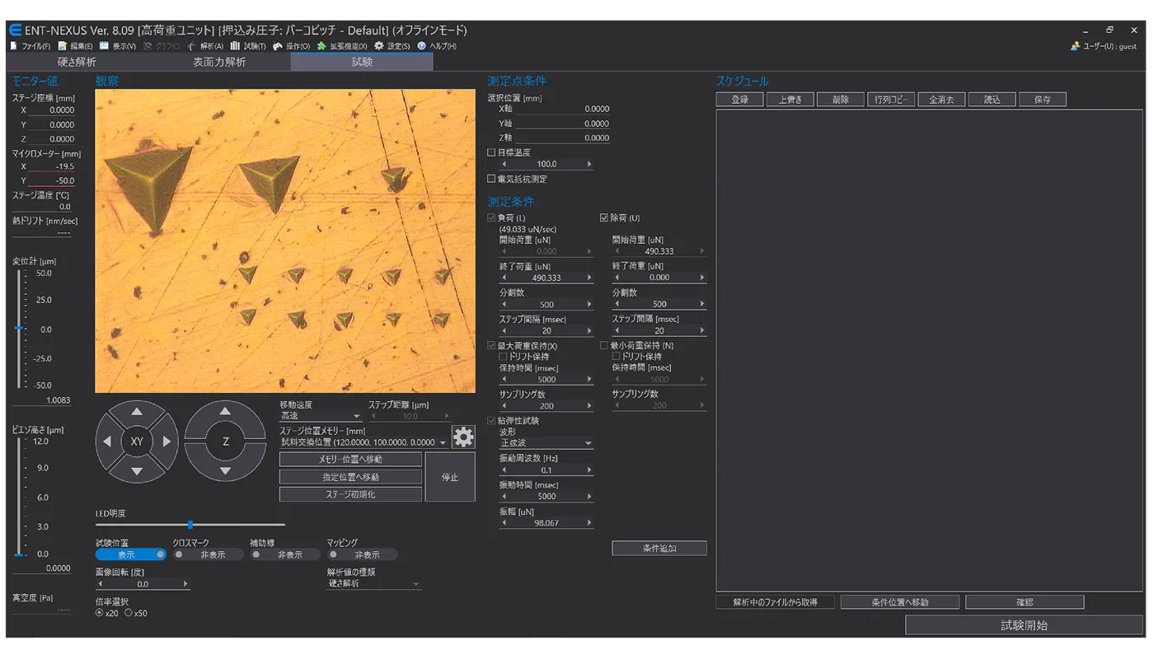Lower the Z stage with the down arrow
The image size is (1154, 659).
226,471
